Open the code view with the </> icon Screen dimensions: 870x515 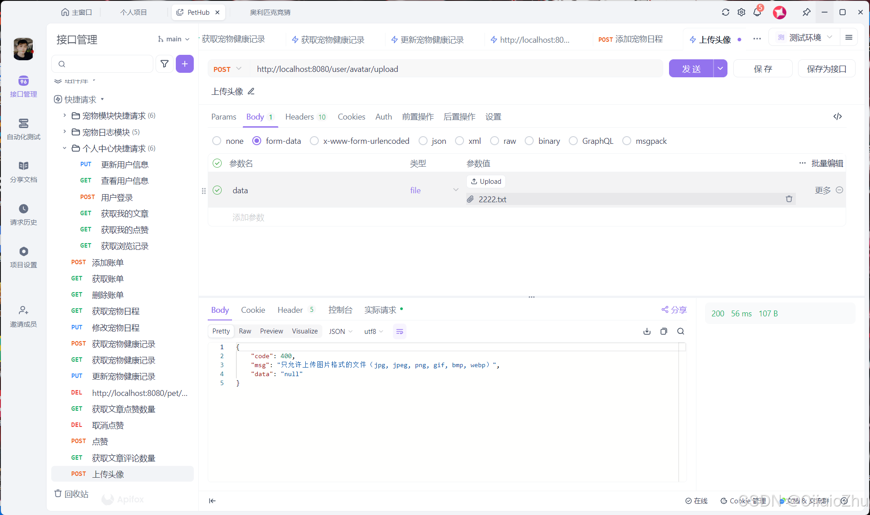click(x=837, y=116)
